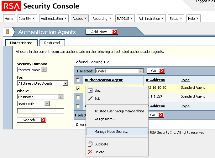Uncheck the checkbox for agent 72.16.10.30

pyautogui.click(x=78, y=88)
